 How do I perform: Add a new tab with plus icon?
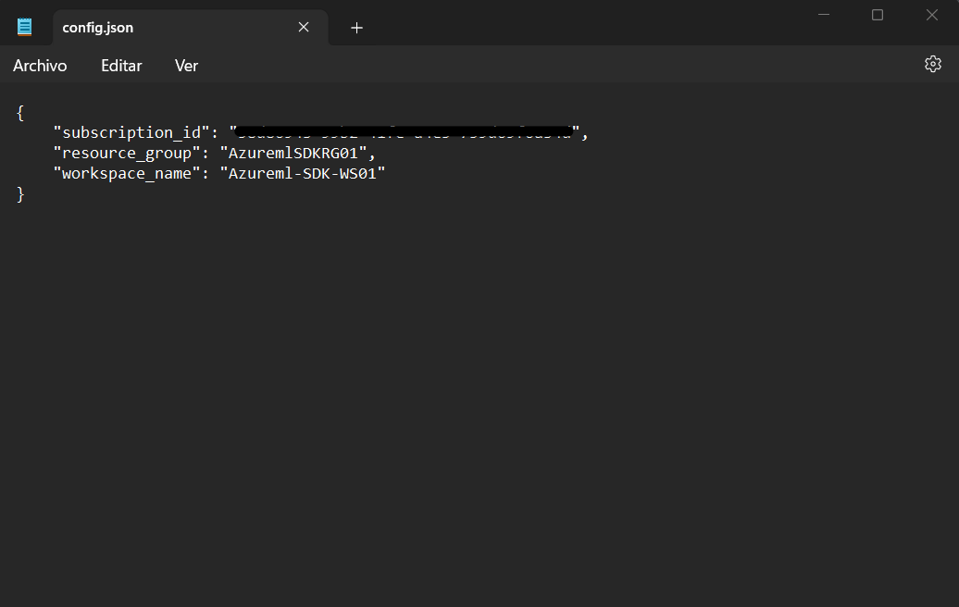356,28
